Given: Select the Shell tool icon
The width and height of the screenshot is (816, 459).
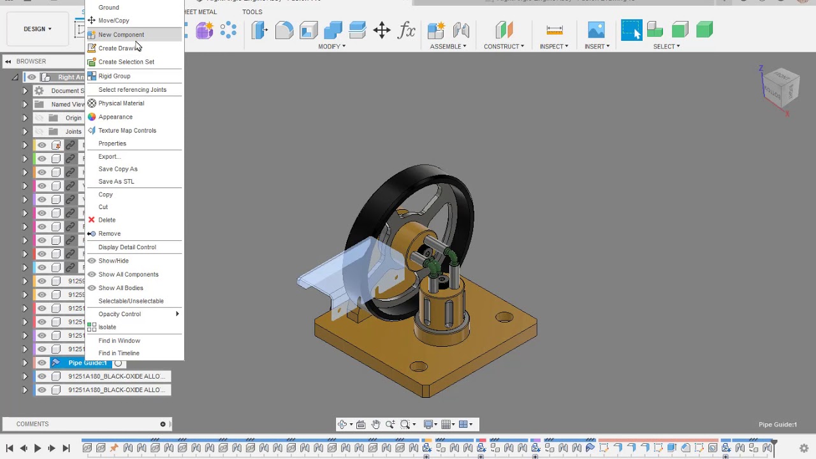Looking at the screenshot, I should pos(309,30).
